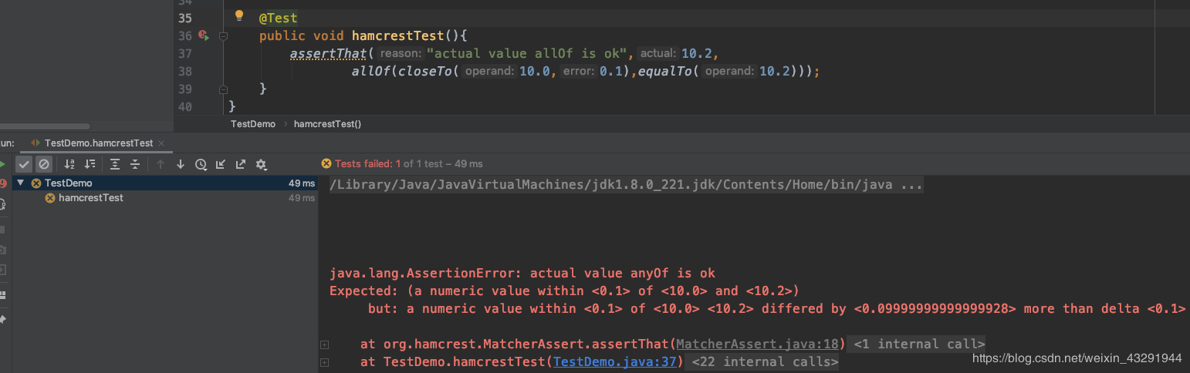Screen dimensions: 1190x373
Task: Click the 49 ms duration of hamcrestTest
Action: pos(302,198)
